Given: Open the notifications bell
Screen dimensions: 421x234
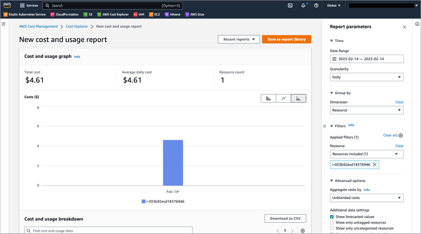Looking at the screenshot, I should pyautogui.click(x=303, y=5).
